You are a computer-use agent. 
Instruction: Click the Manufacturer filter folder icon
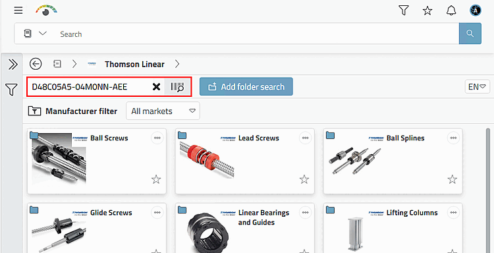(x=34, y=111)
